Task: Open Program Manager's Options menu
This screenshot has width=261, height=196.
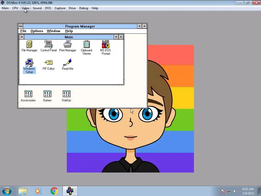Action: pos(37,31)
